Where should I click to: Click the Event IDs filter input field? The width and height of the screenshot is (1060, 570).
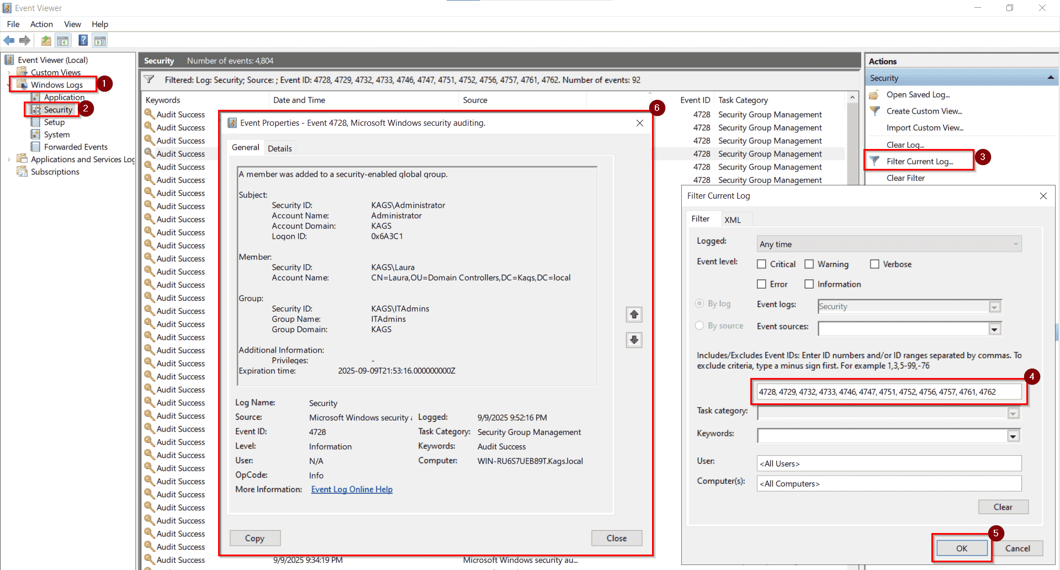(888, 391)
